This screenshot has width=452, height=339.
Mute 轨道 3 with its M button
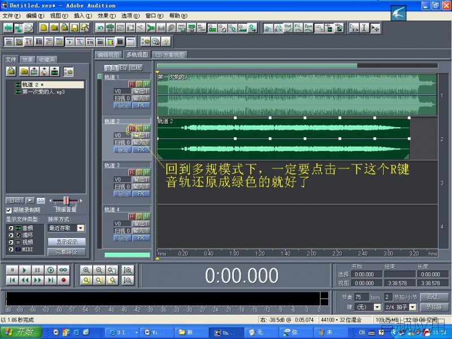[147, 172]
